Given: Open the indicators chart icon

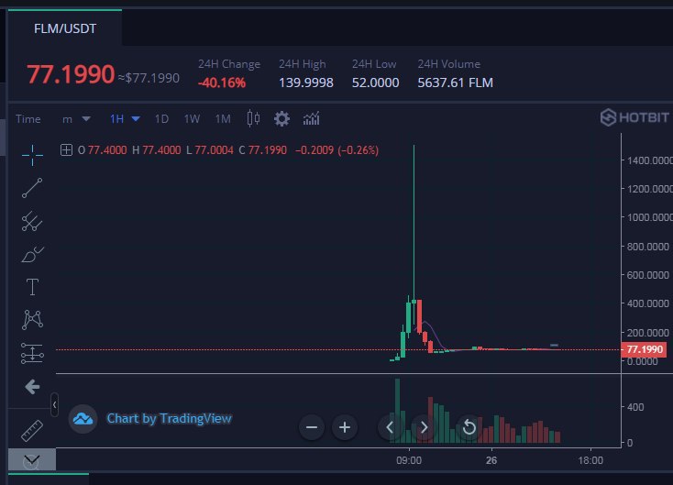Looking at the screenshot, I should pos(311,118).
